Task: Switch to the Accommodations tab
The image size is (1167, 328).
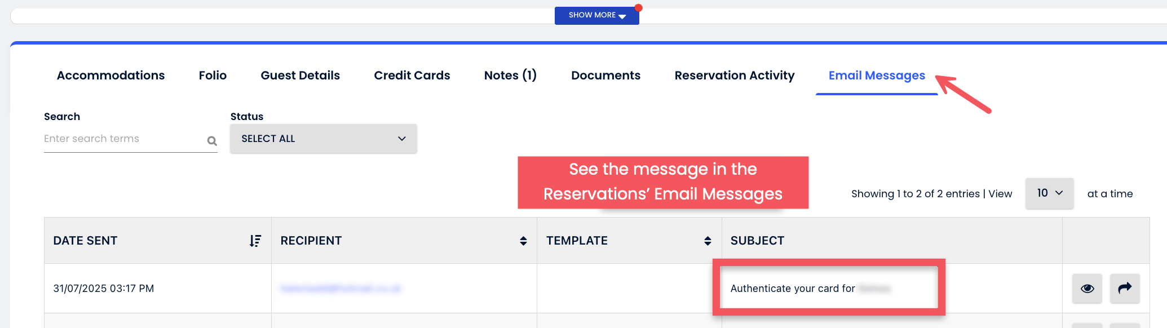Action: pos(111,76)
